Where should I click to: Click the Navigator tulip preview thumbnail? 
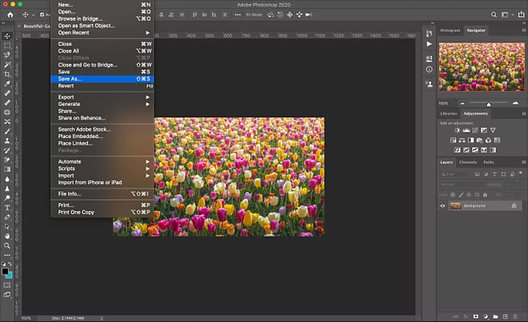481,68
